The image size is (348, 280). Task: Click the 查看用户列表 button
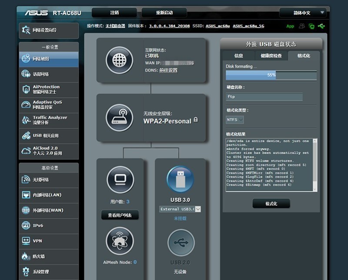120,215
